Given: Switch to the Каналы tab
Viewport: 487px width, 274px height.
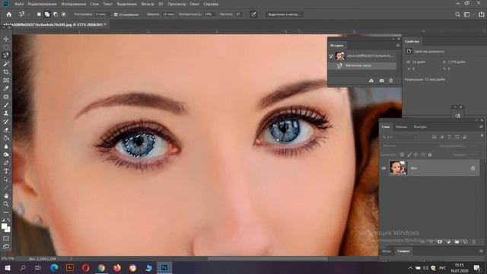Looking at the screenshot, I should (401, 127).
